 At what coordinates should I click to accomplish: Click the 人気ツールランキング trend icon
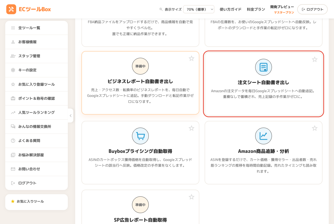13,113
